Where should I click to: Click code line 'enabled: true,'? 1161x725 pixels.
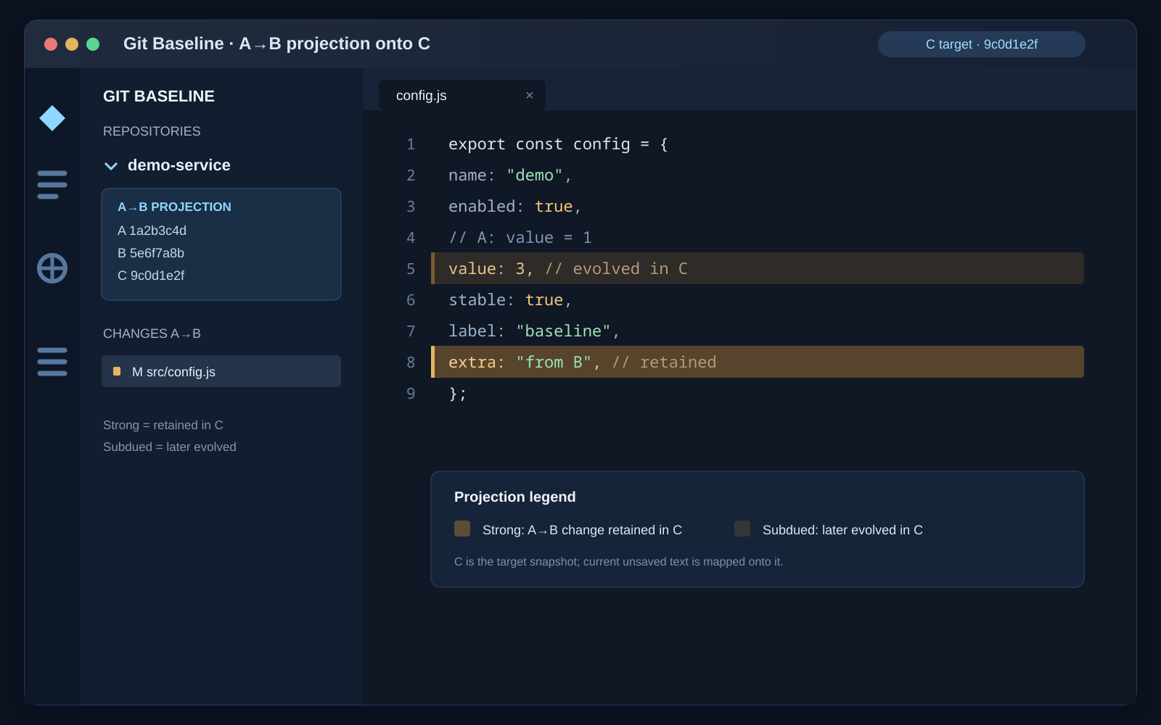click(x=515, y=207)
